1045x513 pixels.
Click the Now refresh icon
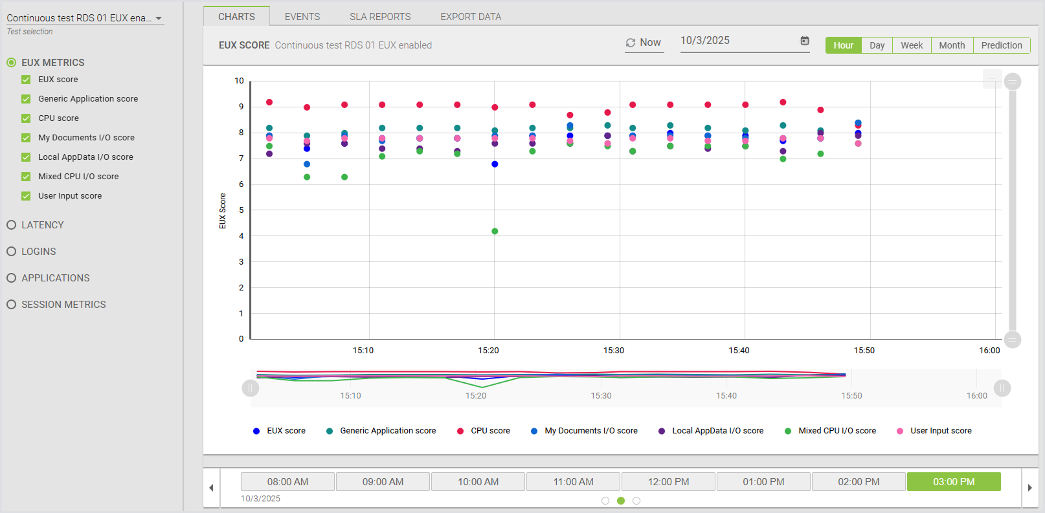click(x=630, y=43)
